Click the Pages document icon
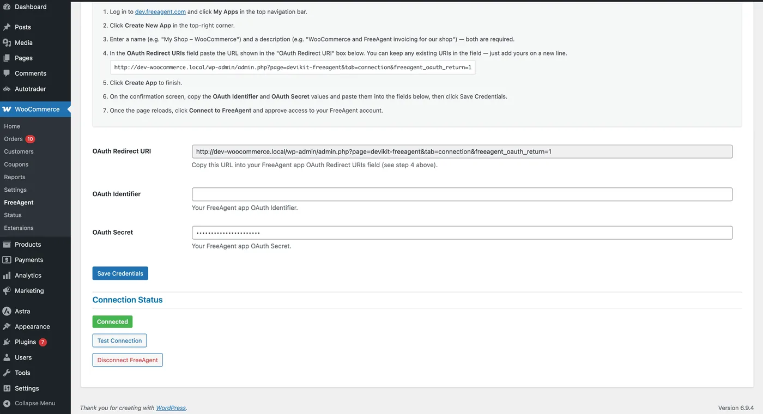The image size is (763, 414). tap(7, 58)
